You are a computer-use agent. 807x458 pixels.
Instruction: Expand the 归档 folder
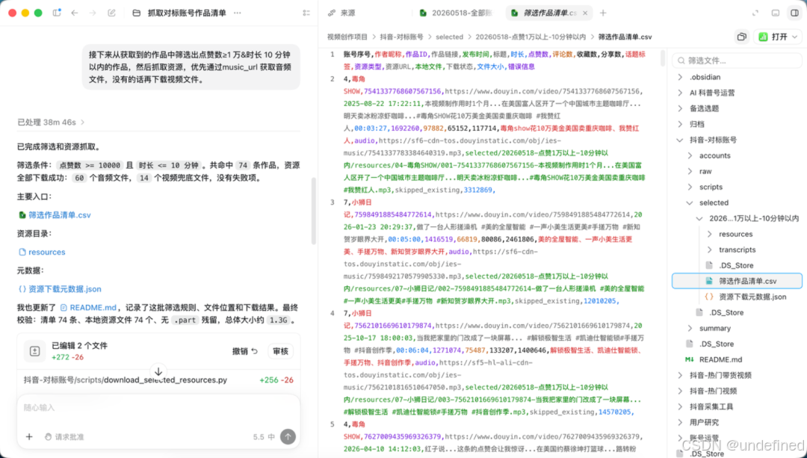681,124
